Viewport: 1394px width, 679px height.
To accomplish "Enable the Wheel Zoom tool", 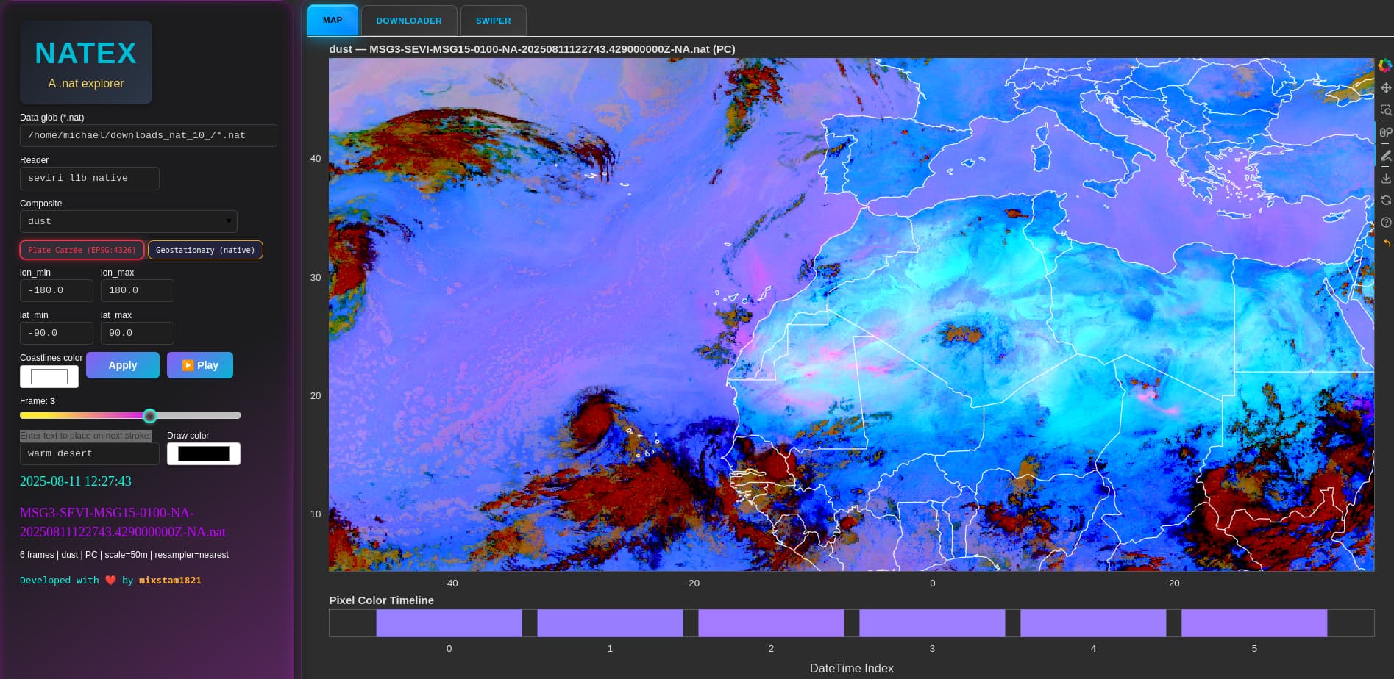I will 1386,133.
